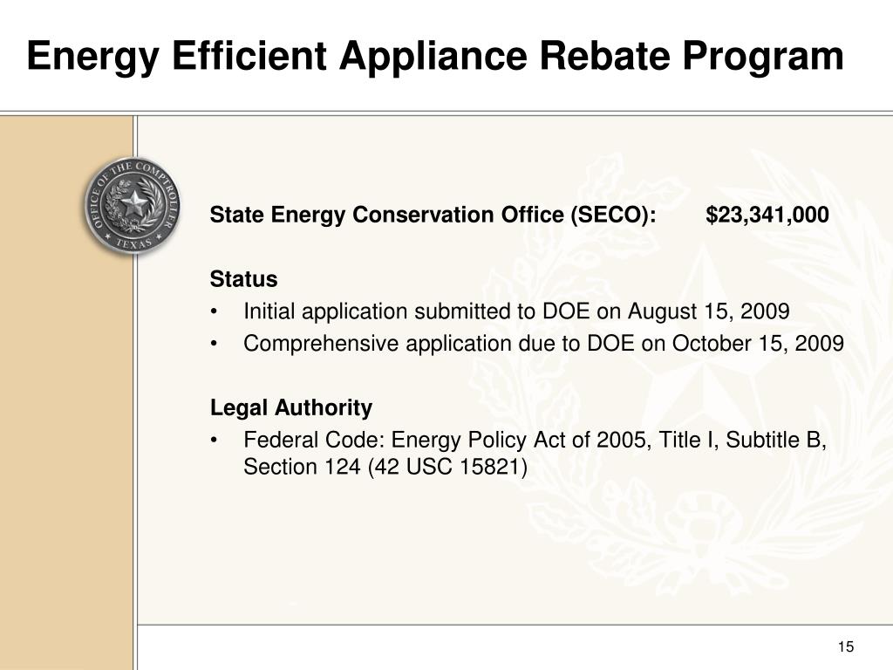Click the August 15, 2009 date
Screen dimensions: 893x670
[708, 311]
